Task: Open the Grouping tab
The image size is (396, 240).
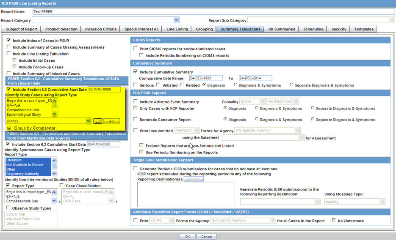Action: [204, 29]
